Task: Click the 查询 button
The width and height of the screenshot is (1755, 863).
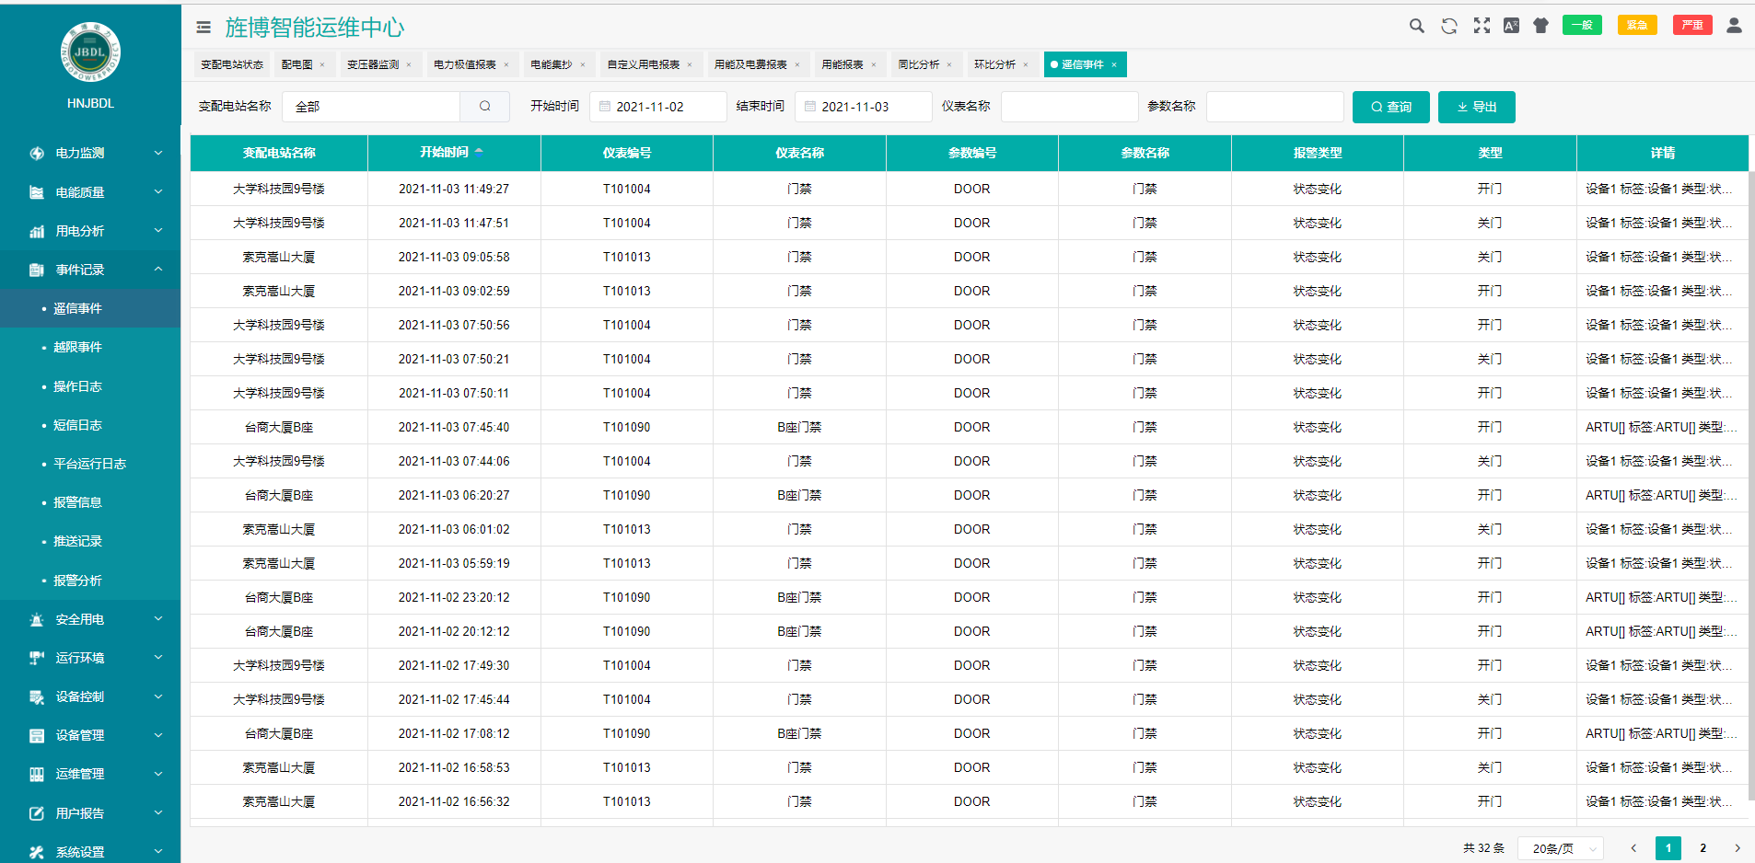Action: (1390, 107)
